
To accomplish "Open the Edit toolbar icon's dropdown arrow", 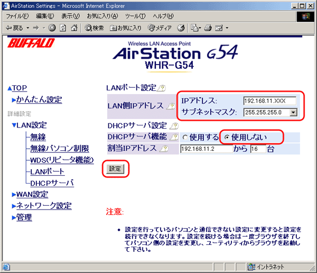I will tap(227, 28).
